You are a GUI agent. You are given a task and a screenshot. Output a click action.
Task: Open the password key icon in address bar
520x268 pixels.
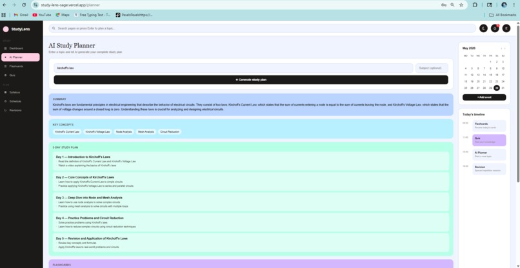point(444,5)
